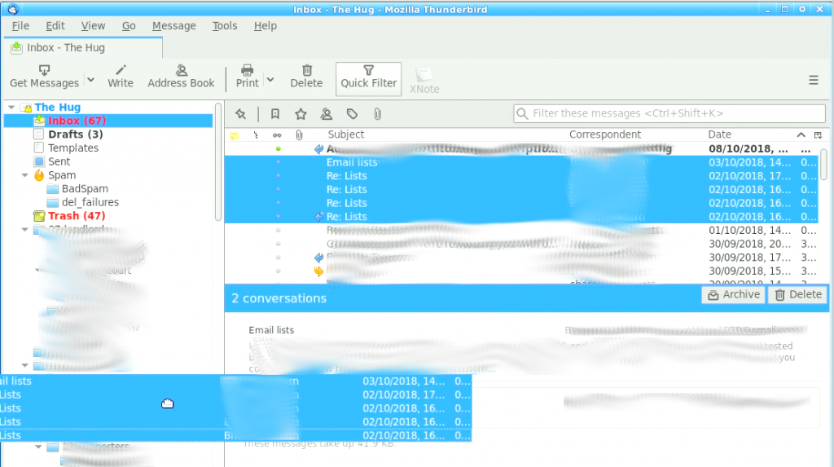Open the column picker icon
The height and width of the screenshot is (467, 834).
tap(818, 135)
